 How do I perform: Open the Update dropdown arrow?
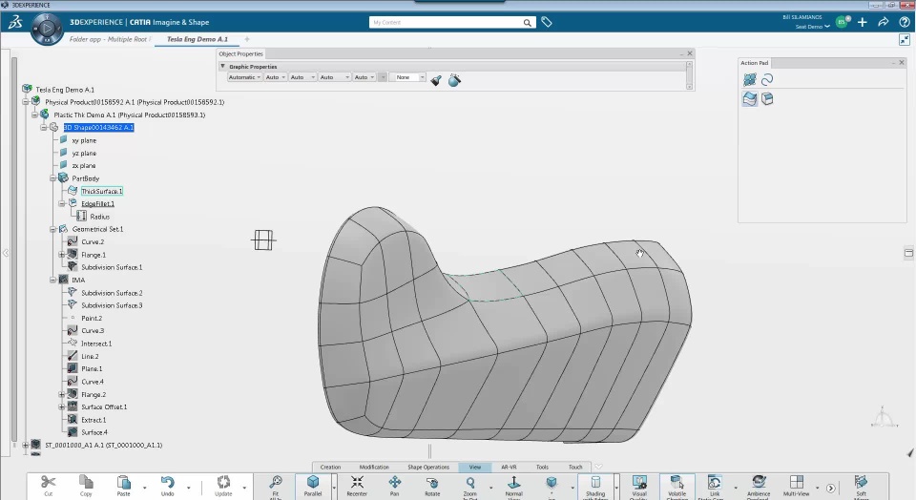[244, 488]
